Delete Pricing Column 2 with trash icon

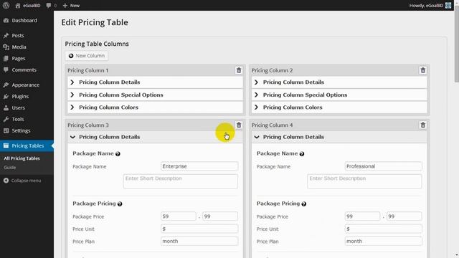pos(422,70)
